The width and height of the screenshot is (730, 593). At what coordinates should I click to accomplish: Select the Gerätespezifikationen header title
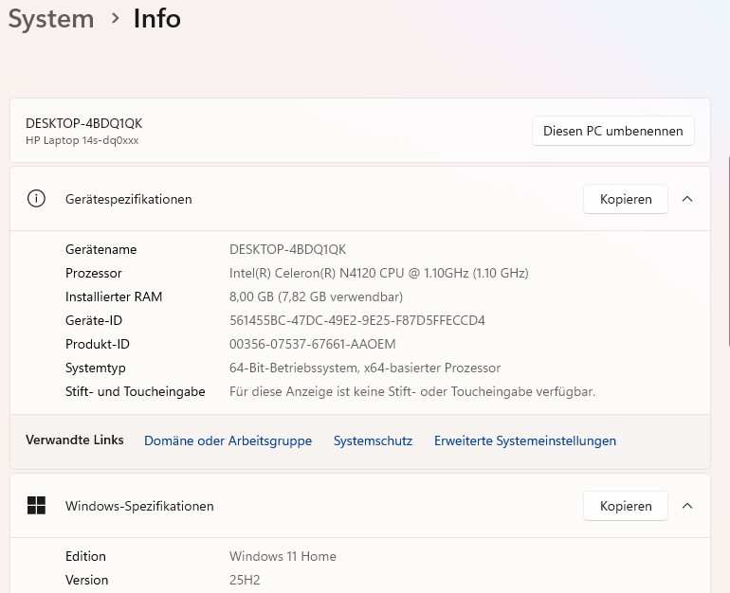[129, 199]
